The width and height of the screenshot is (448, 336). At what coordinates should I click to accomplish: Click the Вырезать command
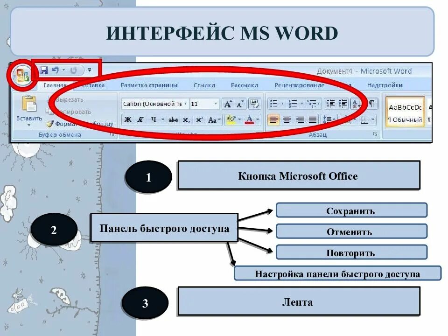point(69,100)
